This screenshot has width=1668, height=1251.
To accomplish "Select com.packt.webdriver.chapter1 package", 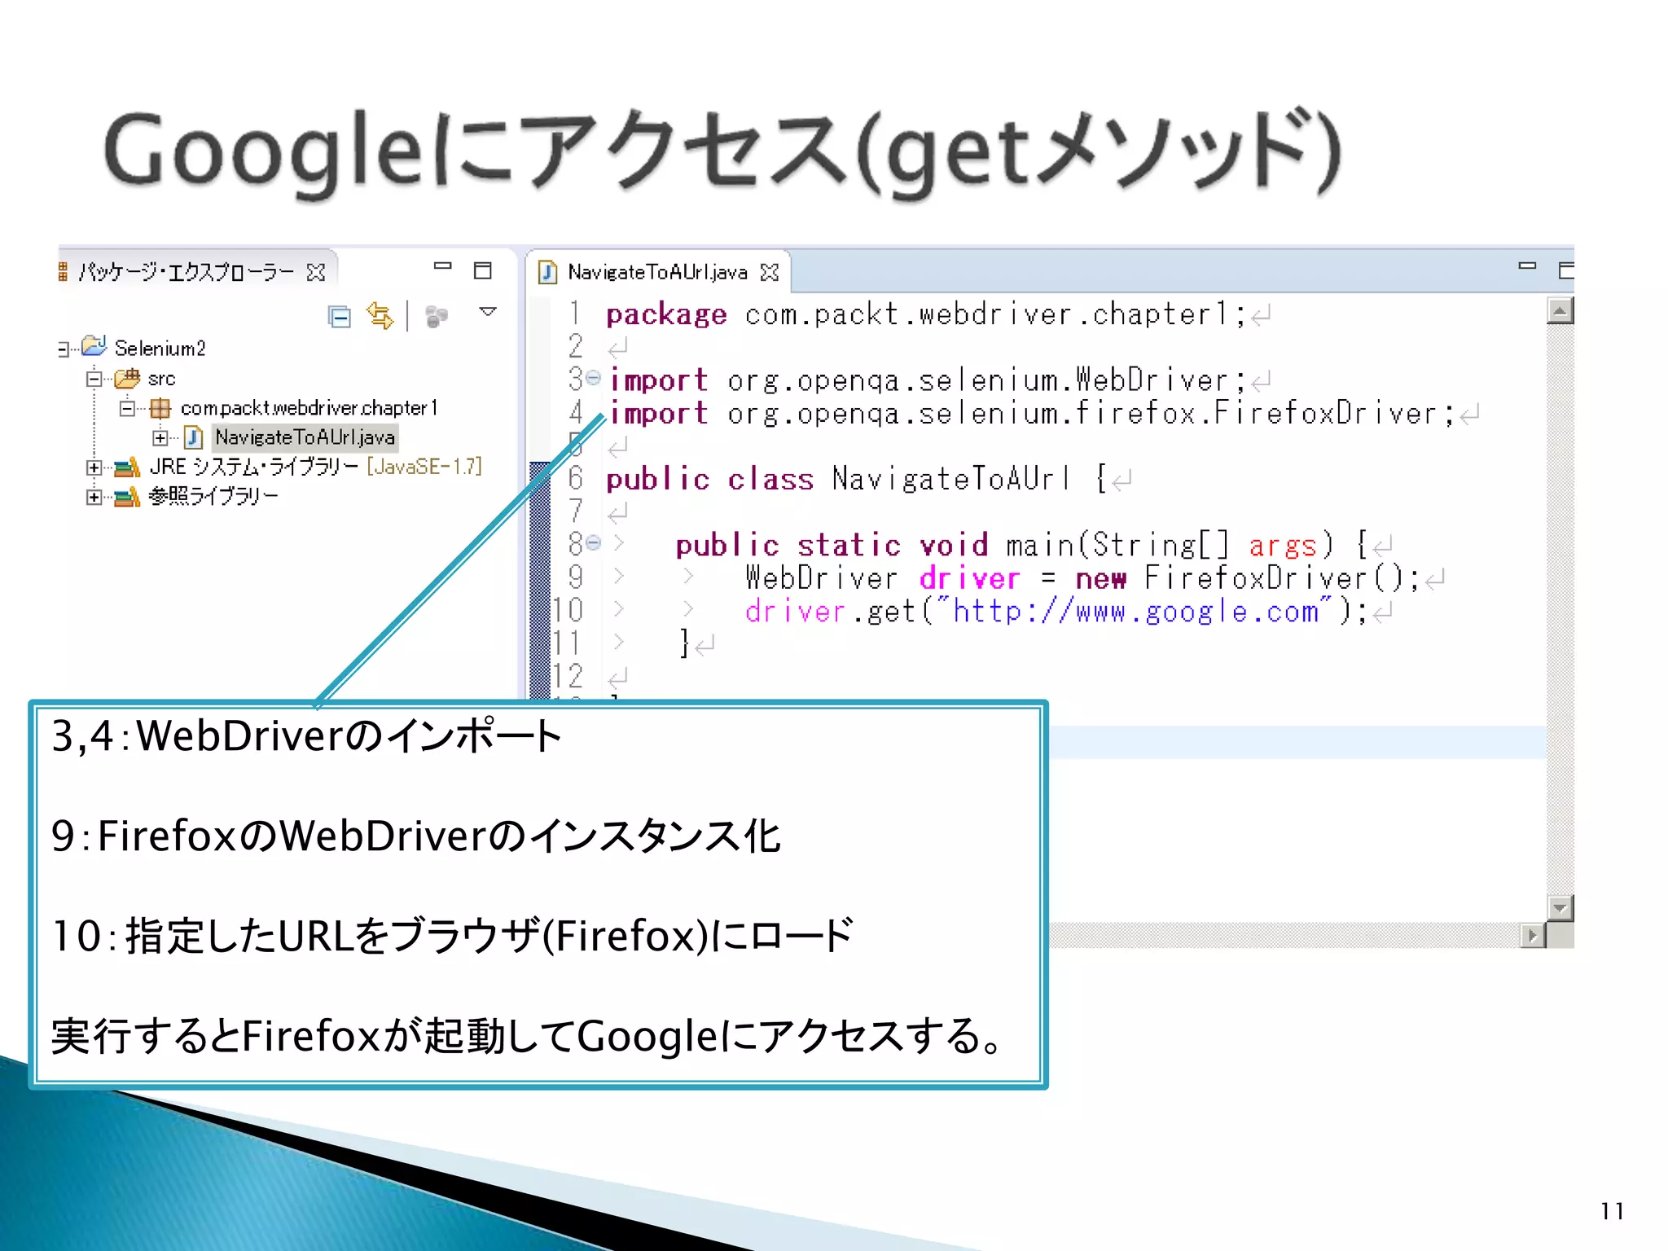I will (x=309, y=407).
